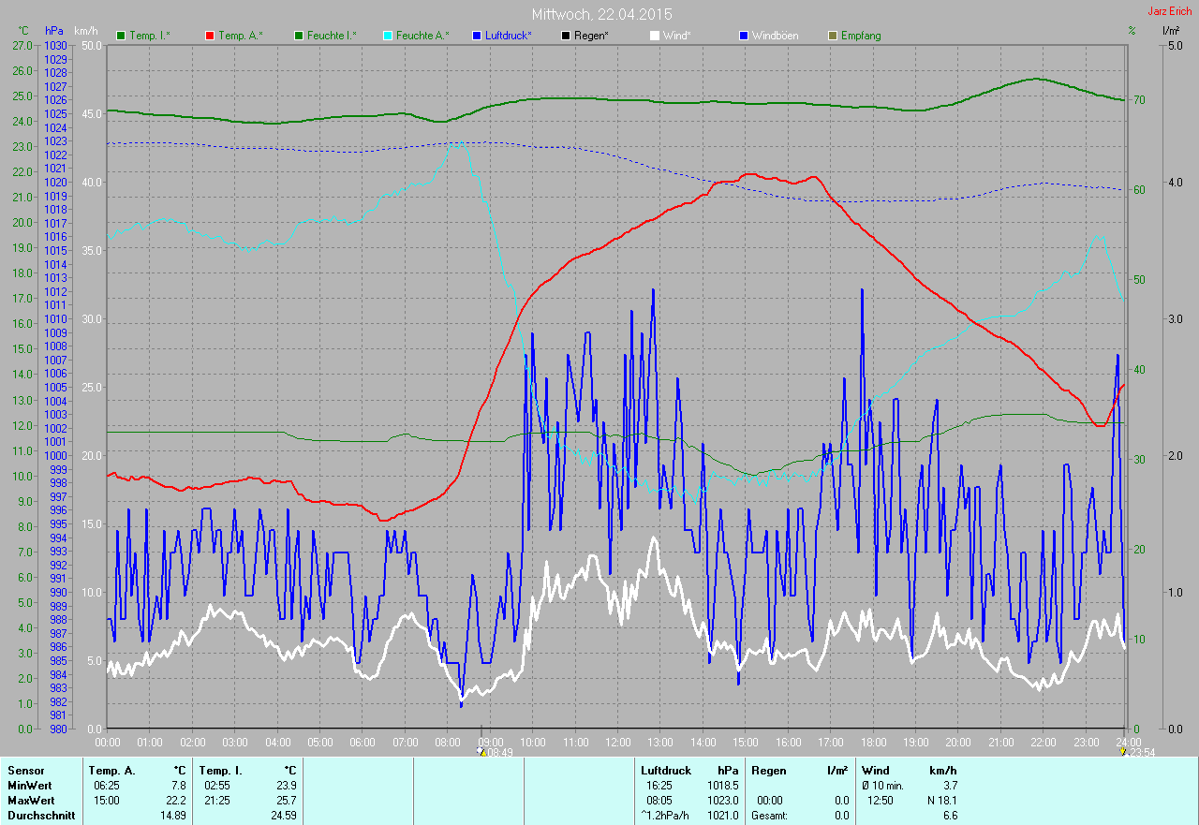The height and width of the screenshot is (825, 1199).
Task: Click the Temp. I. column header
Action: [x=221, y=770]
